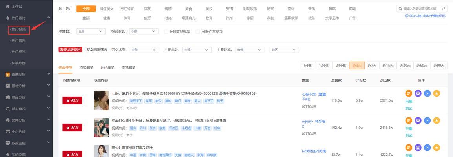
Task: Click the 我的收藏 star icon in sidebar
Action: click(x=8, y=155)
